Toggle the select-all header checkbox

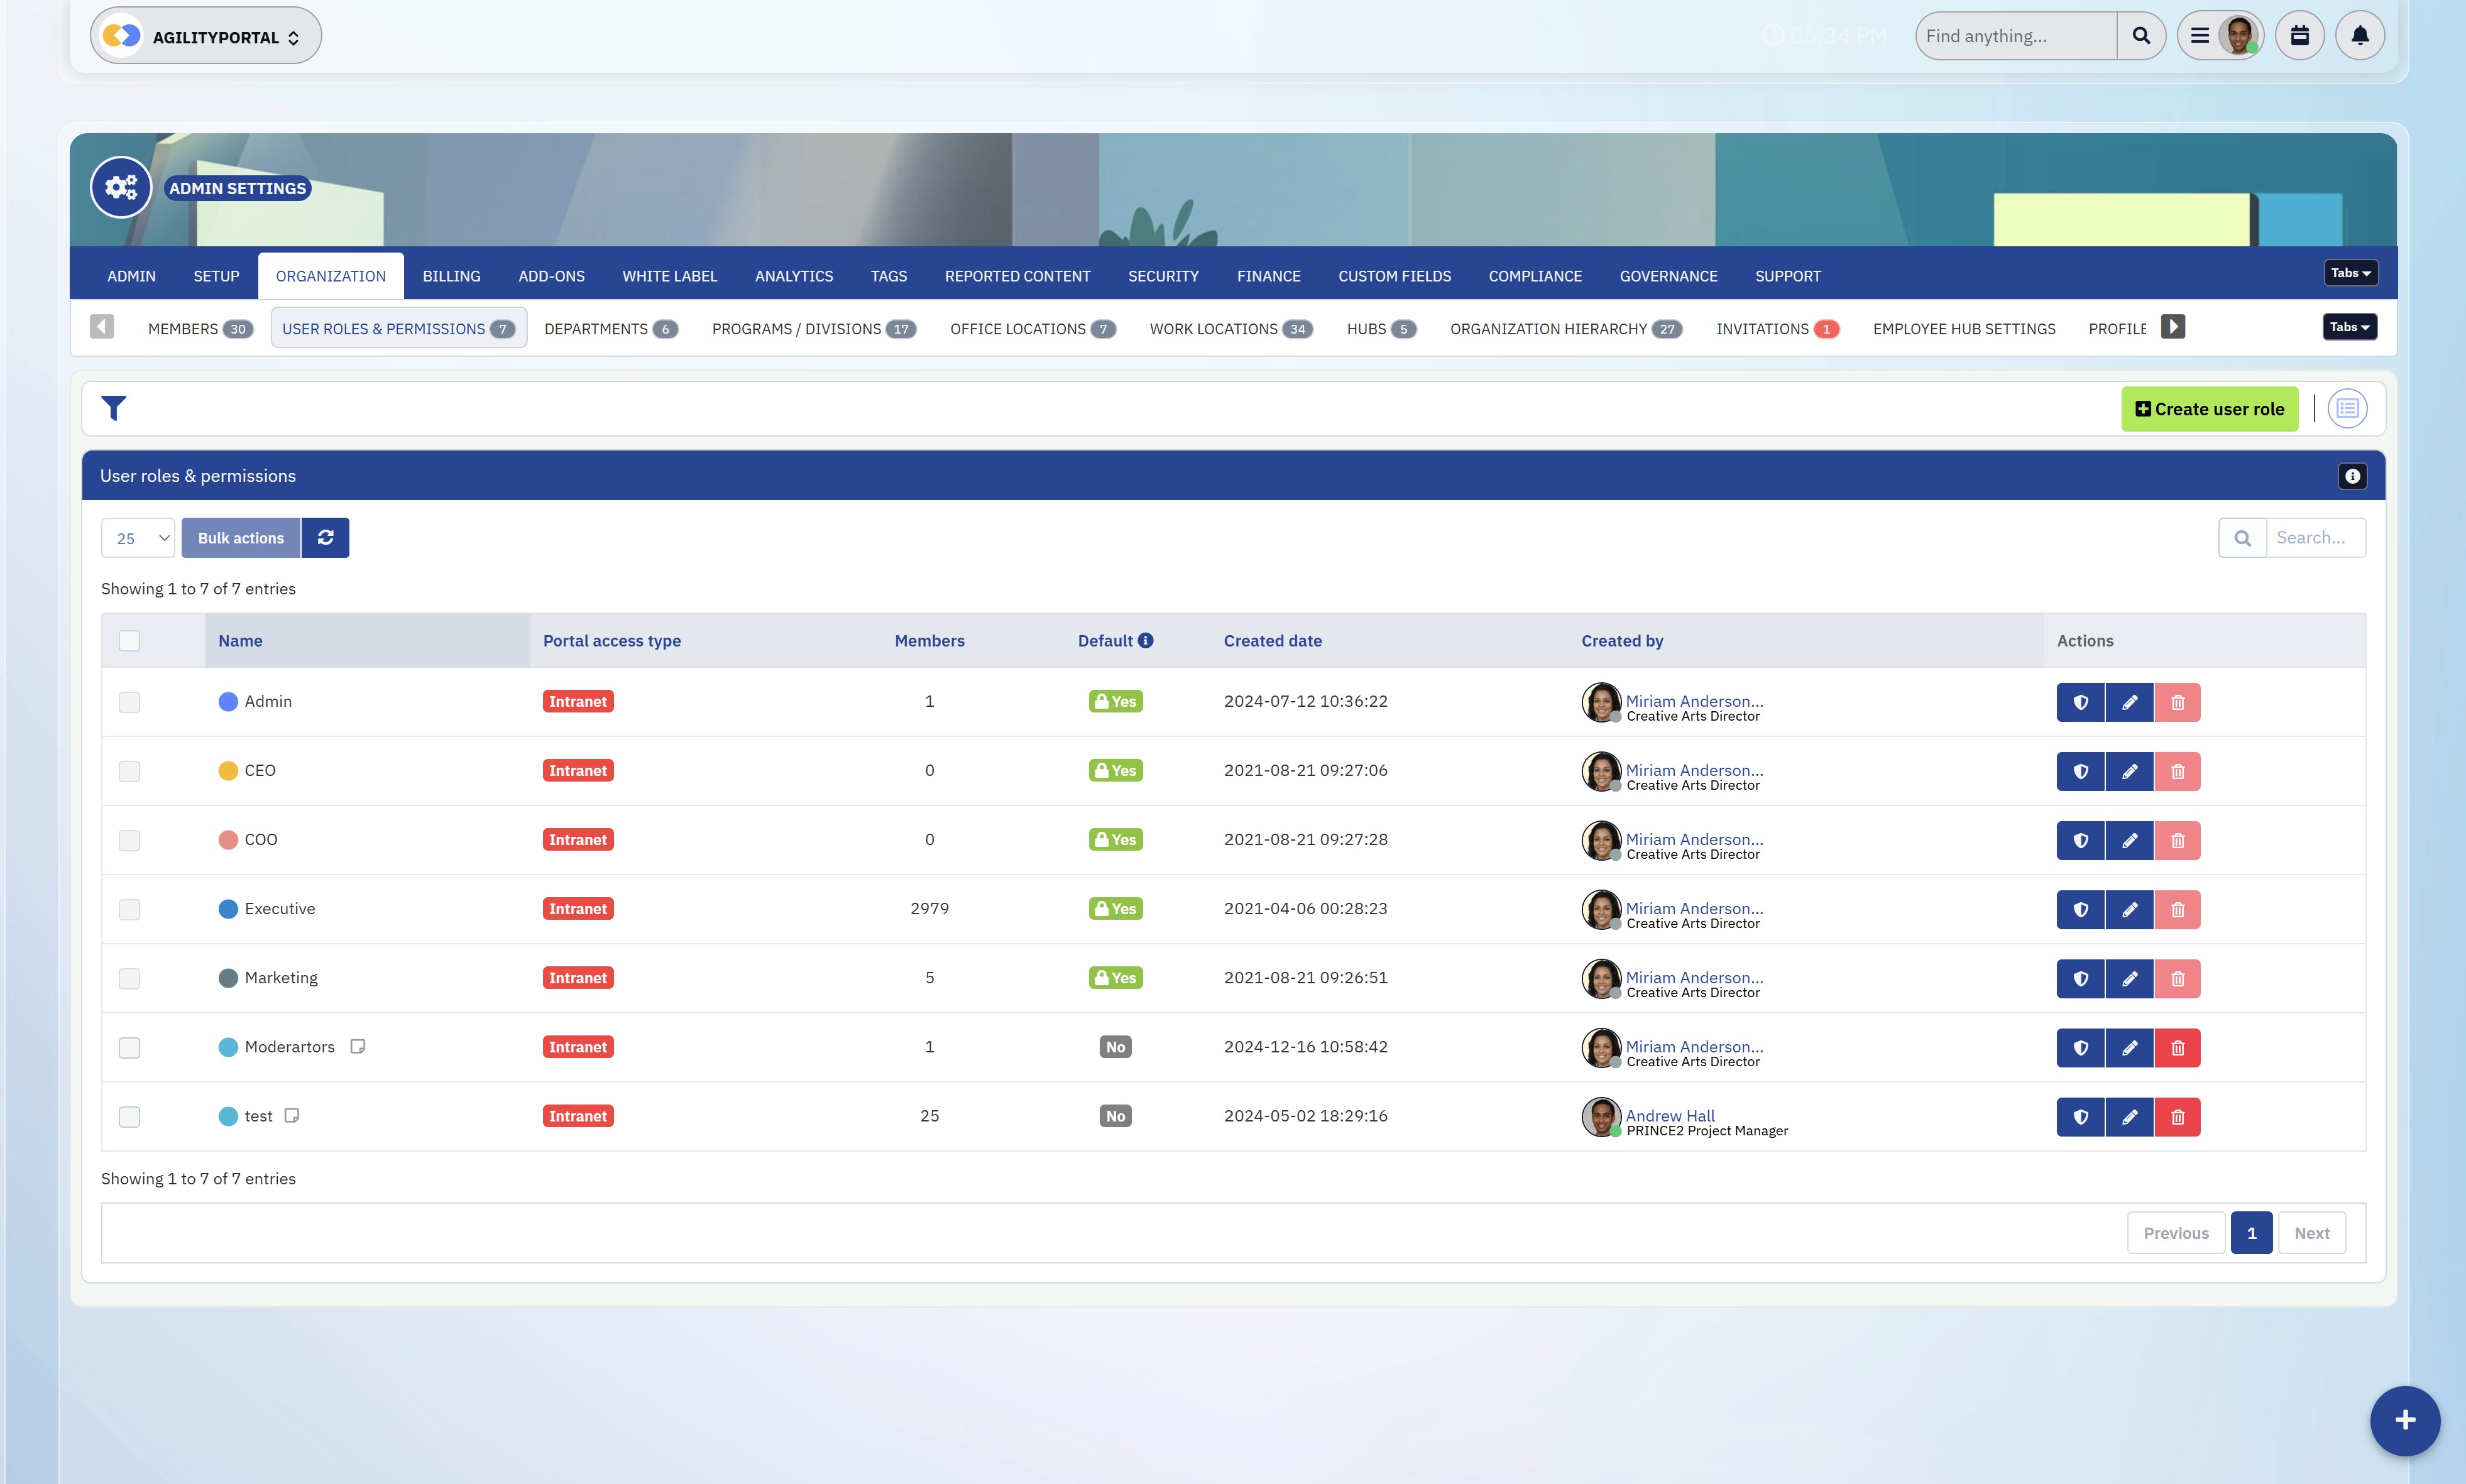point(129,641)
